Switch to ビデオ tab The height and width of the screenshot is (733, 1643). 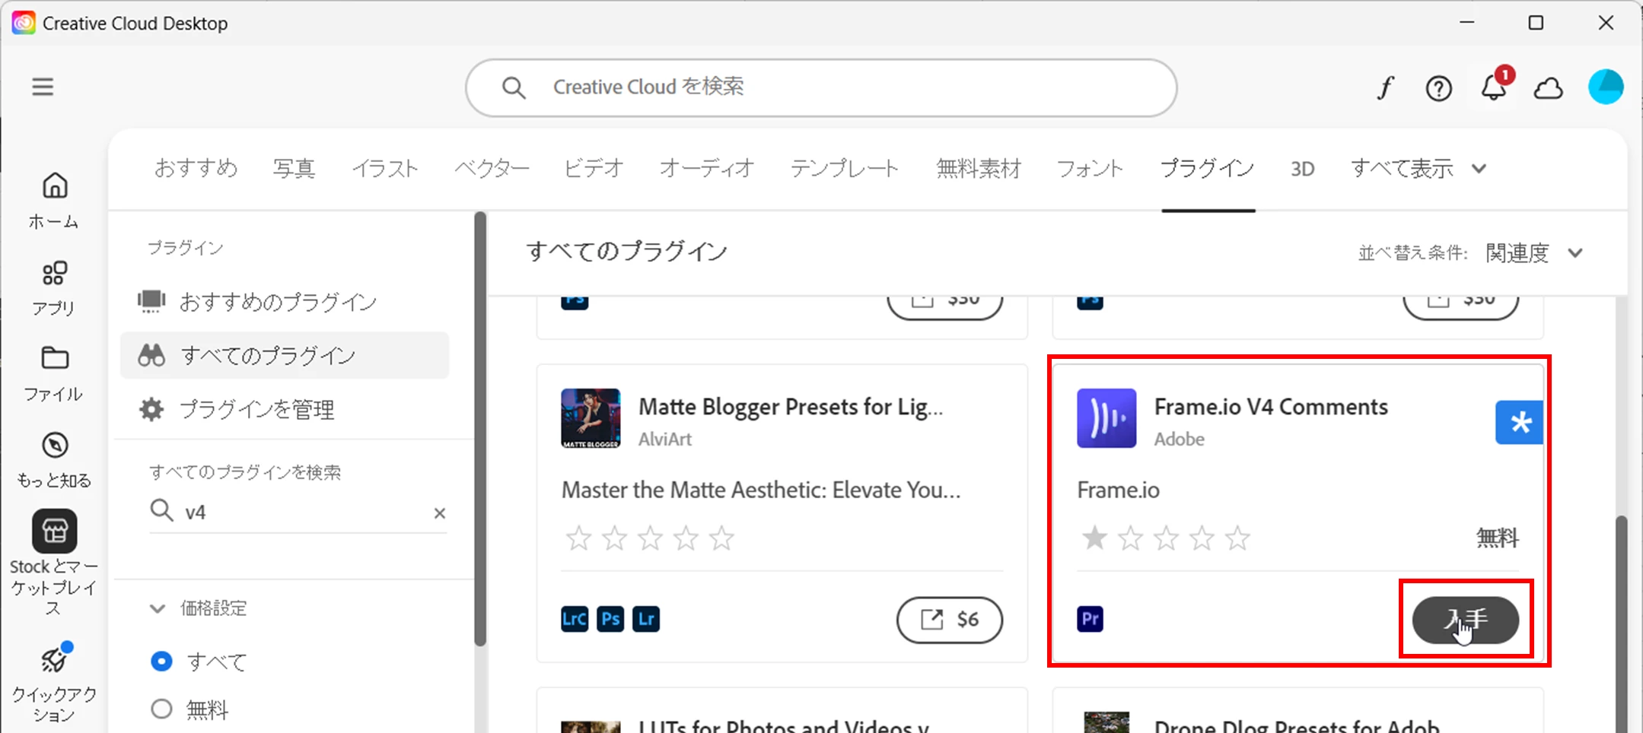594,168
